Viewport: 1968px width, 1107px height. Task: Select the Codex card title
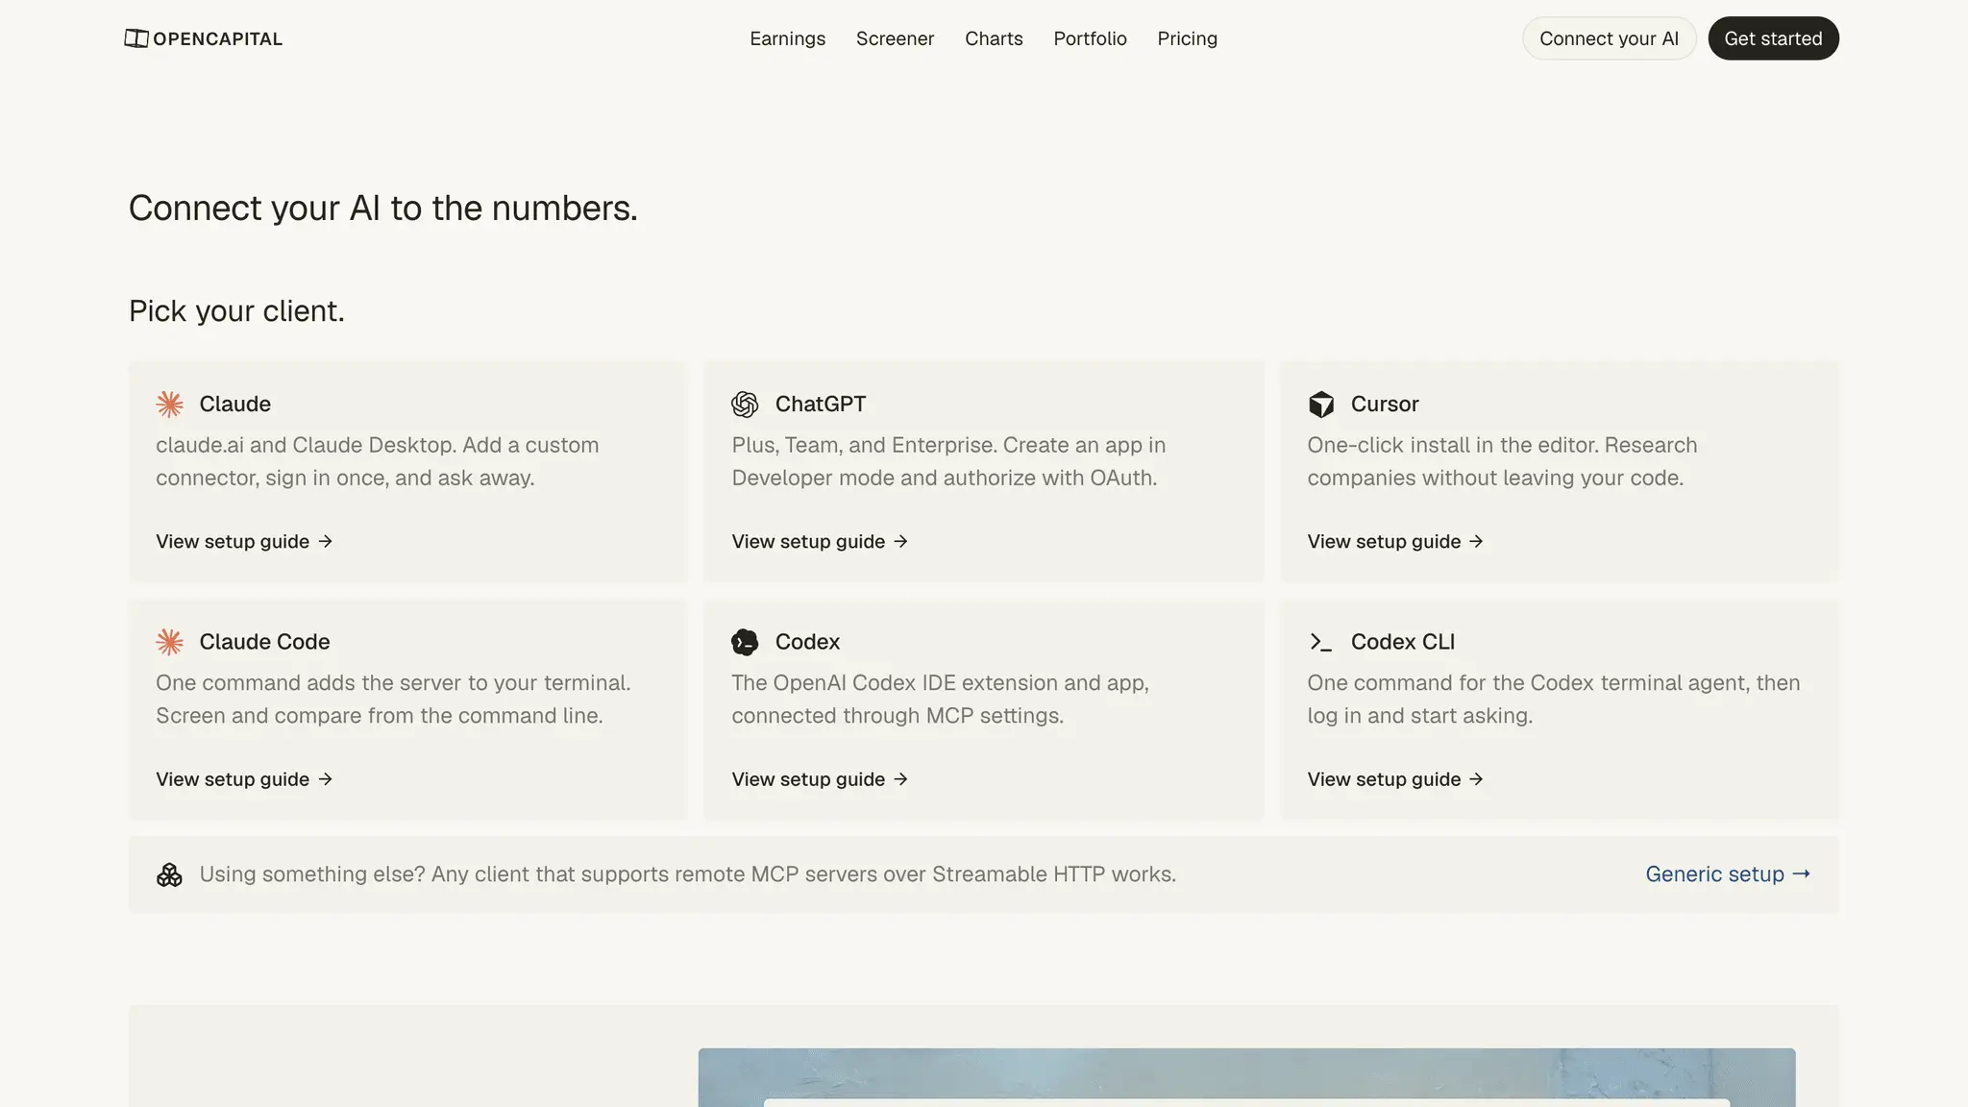point(807,642)
